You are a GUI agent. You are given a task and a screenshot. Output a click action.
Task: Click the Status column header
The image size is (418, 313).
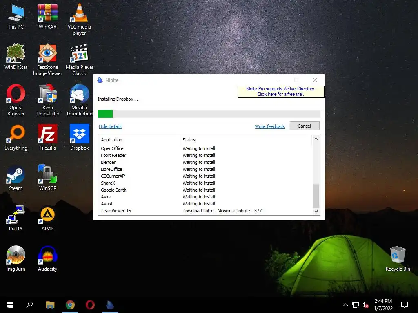tap(245, 140)
